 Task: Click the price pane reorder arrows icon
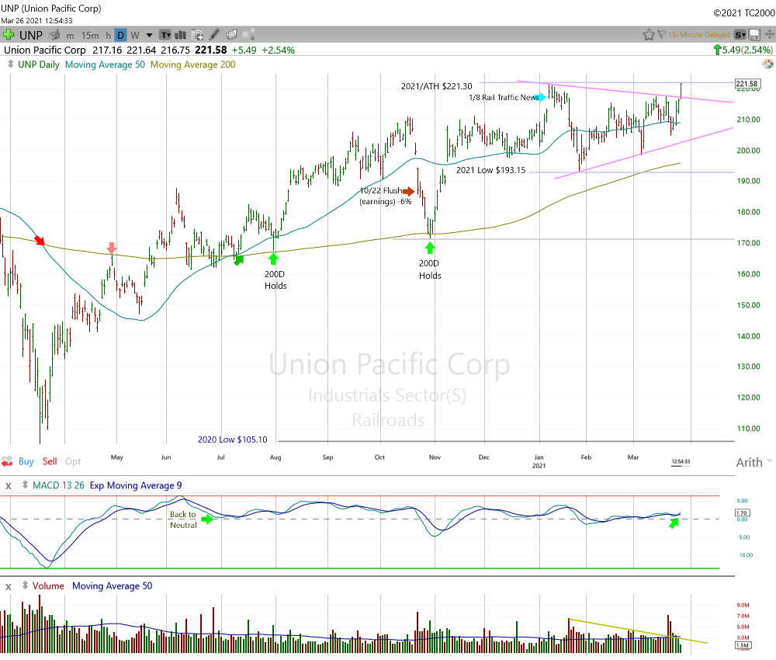point(10,64)
